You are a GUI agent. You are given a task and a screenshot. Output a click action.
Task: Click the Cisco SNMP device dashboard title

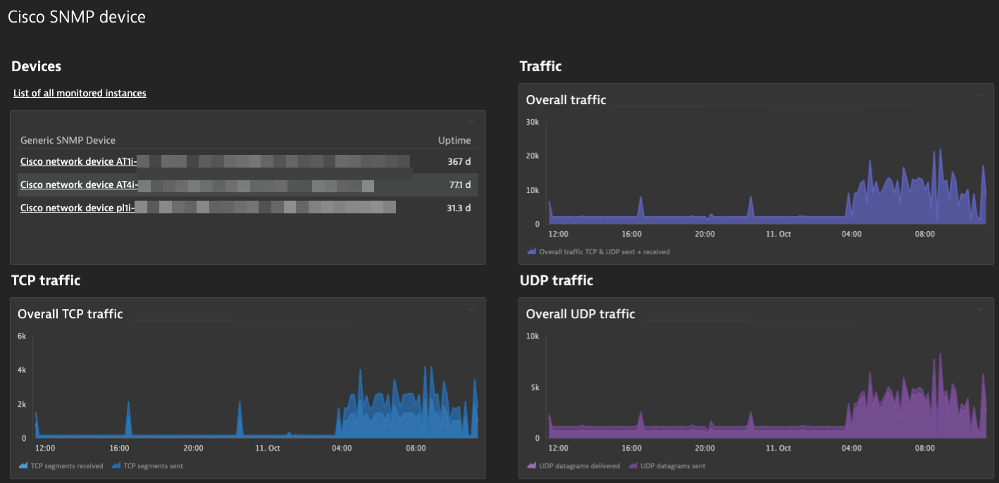click(77, 17)
